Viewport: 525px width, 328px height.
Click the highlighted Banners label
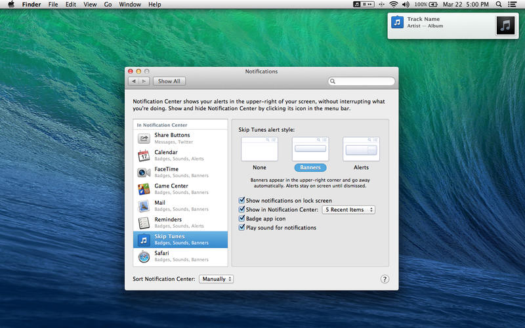[x=310, y=167]
